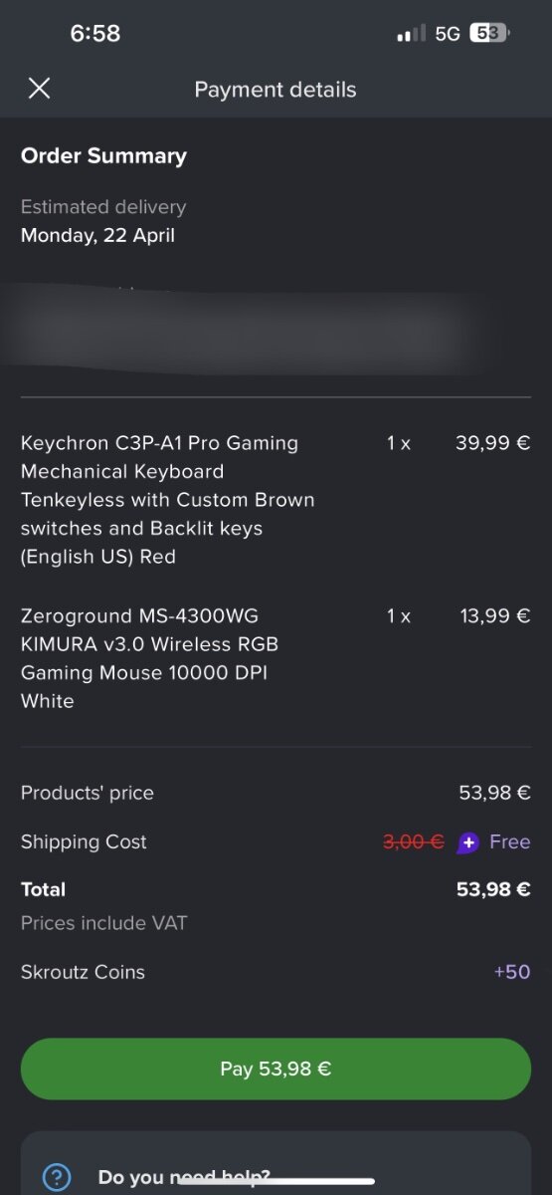552x1195 pixels.
Task: Tap the crossed-out 3,00 € shipping price
Action: pos(414,841)
